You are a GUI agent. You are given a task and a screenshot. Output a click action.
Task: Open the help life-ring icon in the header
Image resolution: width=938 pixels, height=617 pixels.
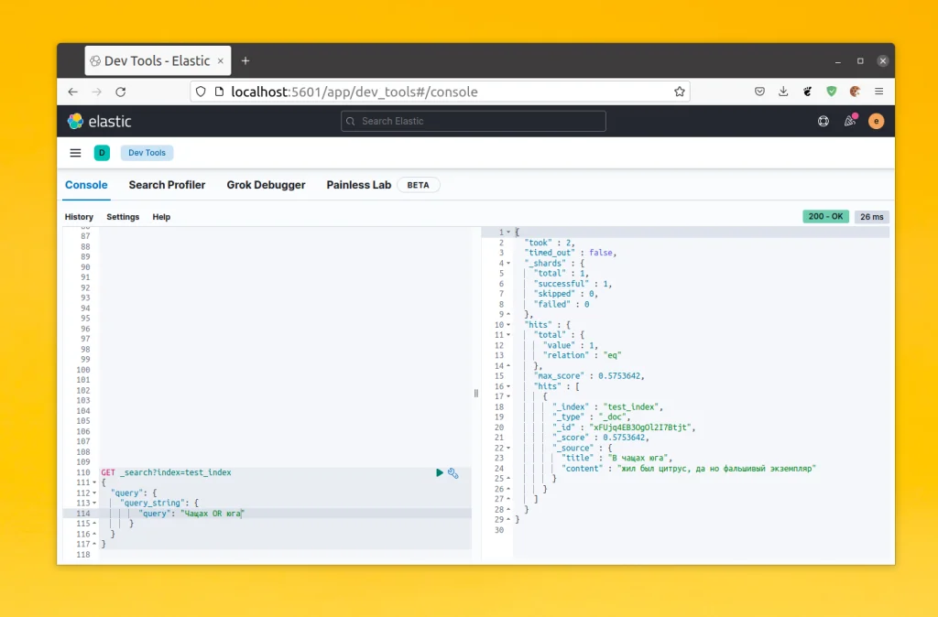(823, 121)
